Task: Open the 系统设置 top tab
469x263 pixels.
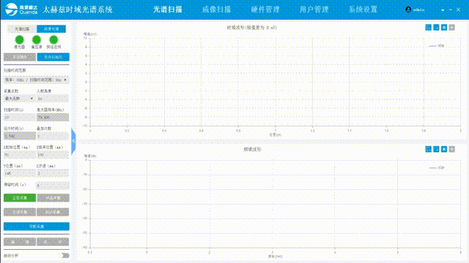Action: click(x=363, y=9)
